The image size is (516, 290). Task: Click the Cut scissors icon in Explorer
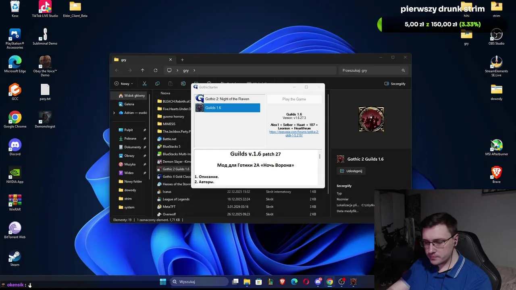(144, 83)
